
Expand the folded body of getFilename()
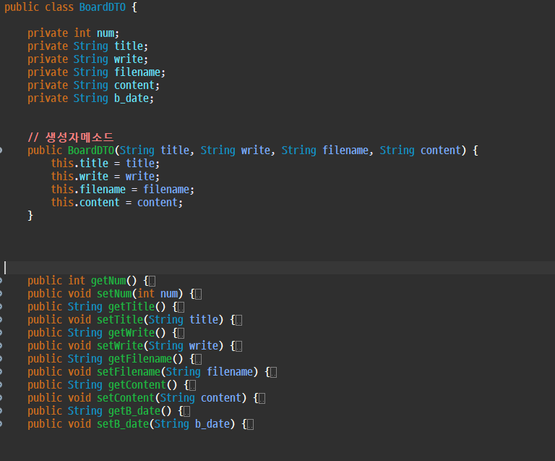pyautogui.click(x=199, y=360)
